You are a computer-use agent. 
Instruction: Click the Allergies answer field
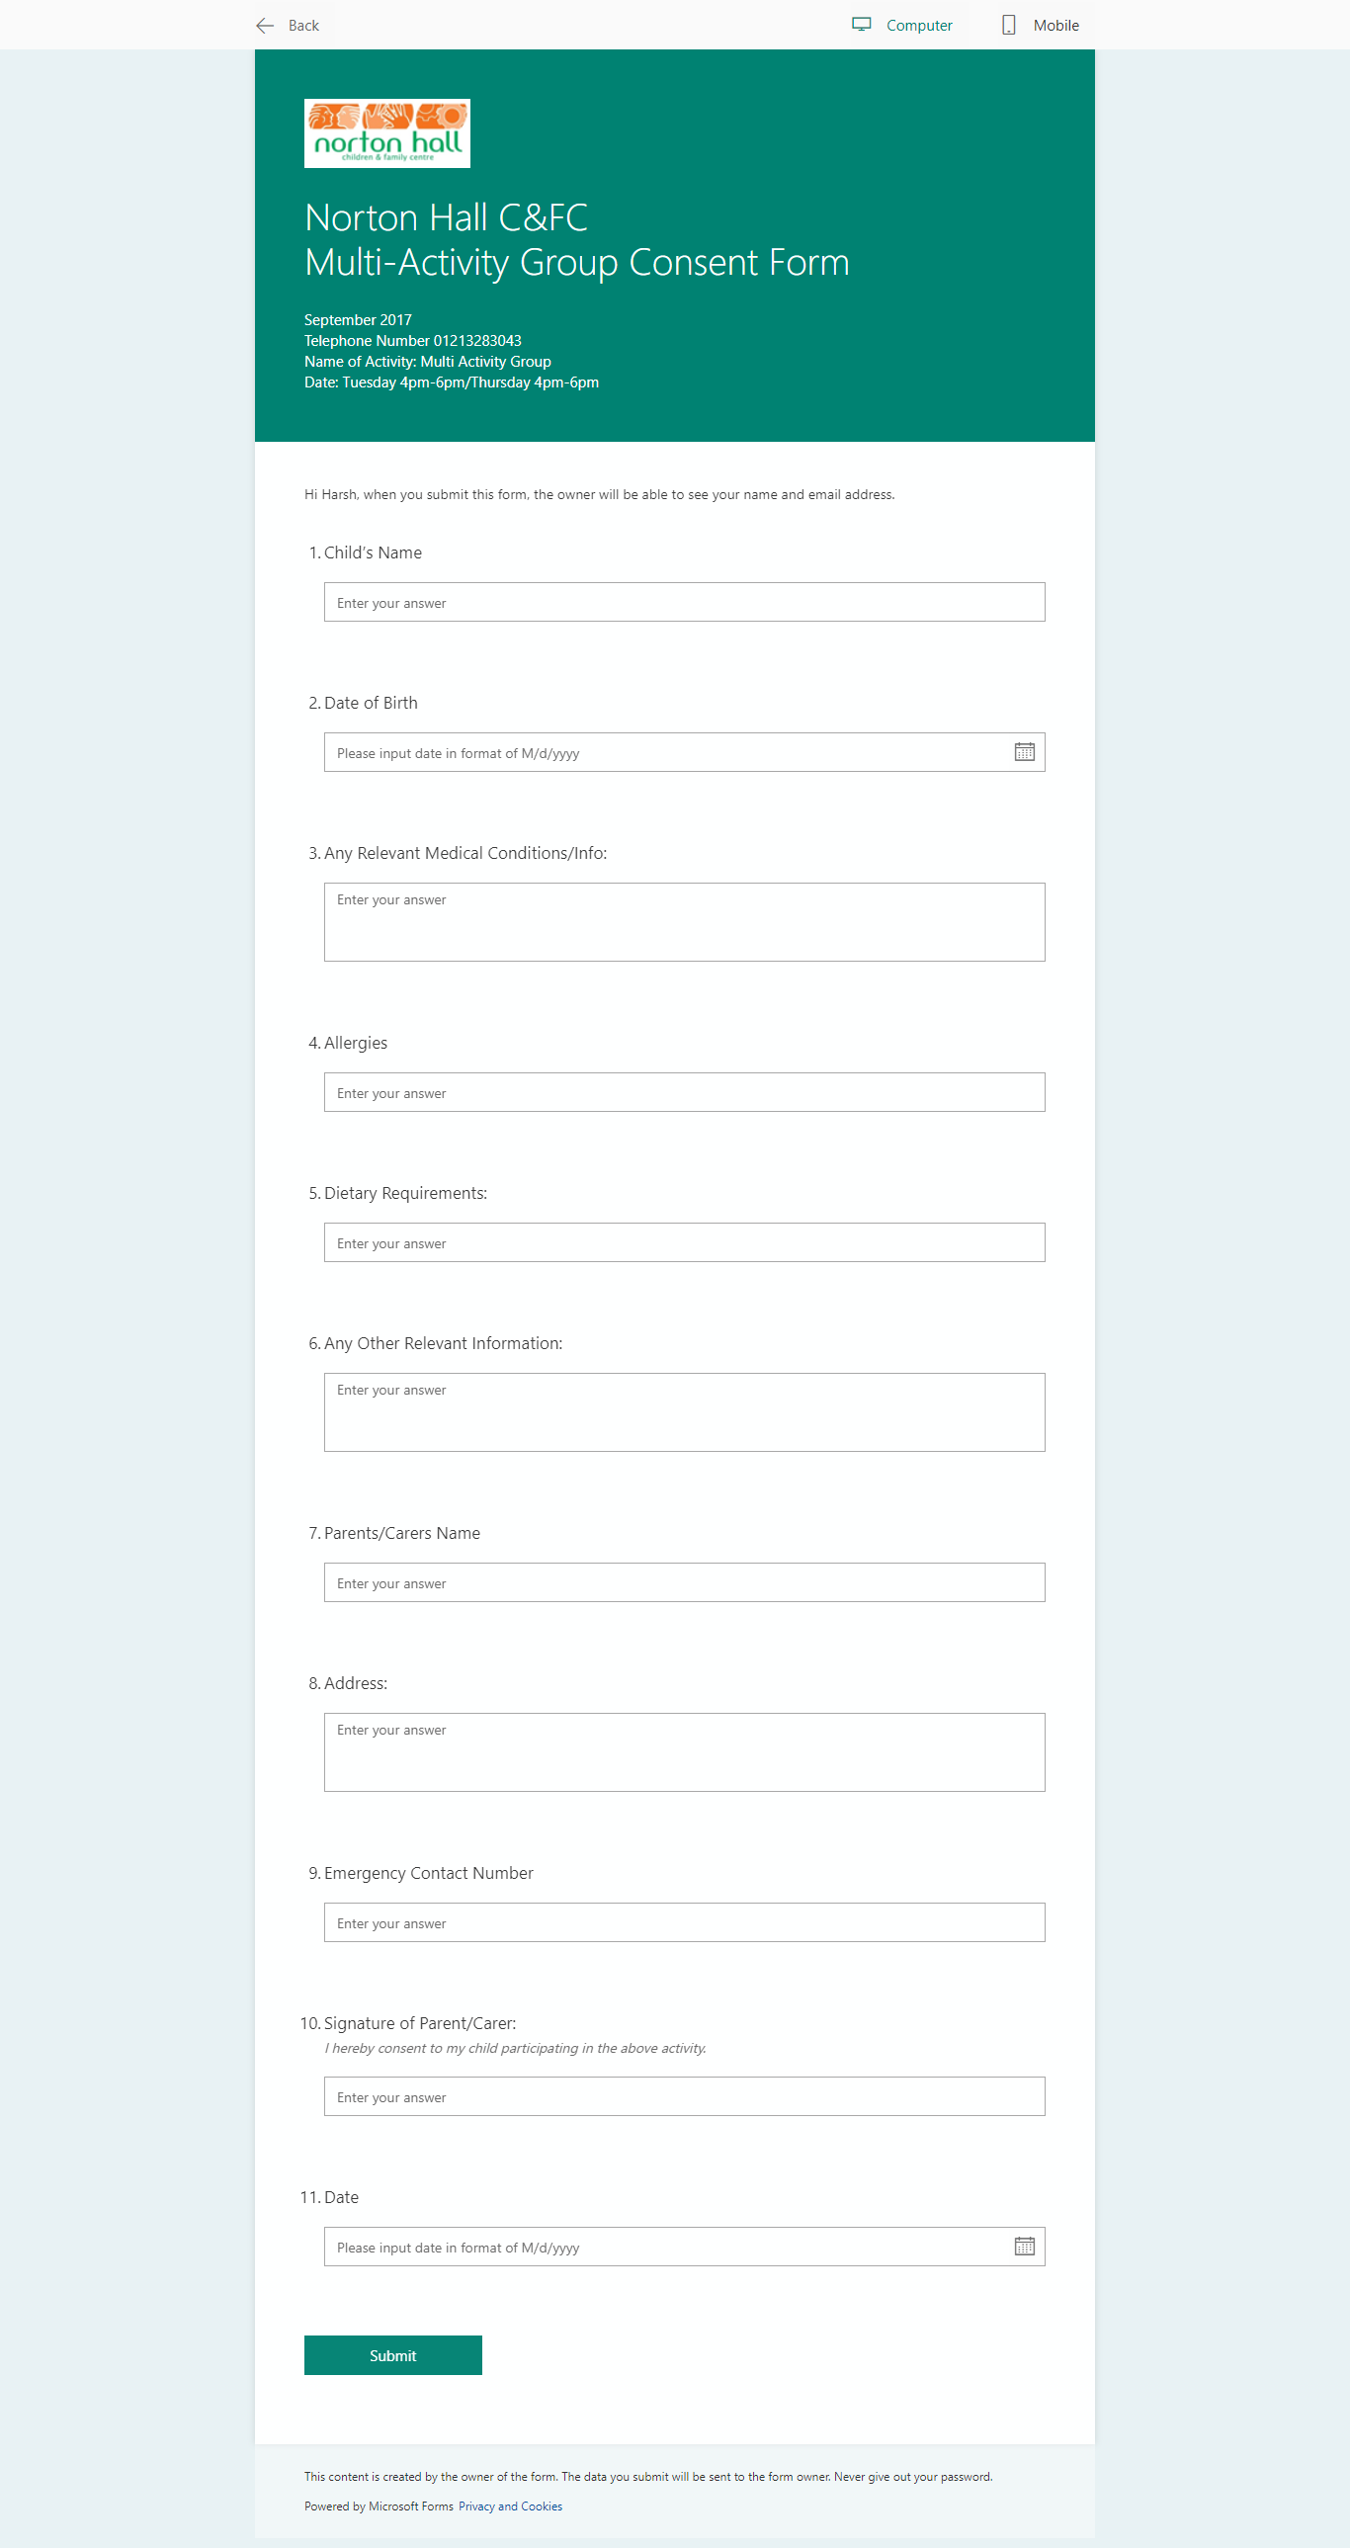(685, 1092)
